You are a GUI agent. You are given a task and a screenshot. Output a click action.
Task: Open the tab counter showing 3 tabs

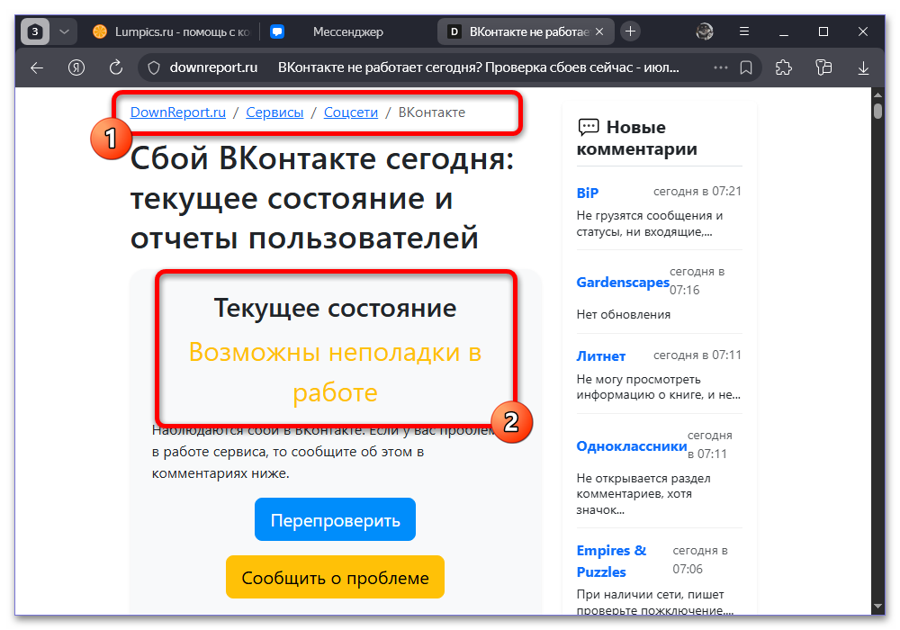pos(35,31)
